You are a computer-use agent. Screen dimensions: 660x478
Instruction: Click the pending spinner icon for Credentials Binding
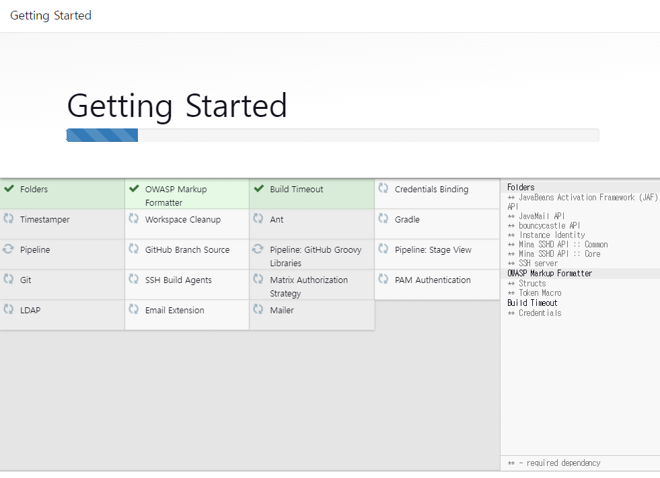(383, 188)
